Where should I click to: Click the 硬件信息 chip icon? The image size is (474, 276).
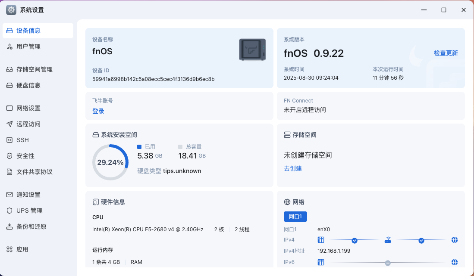pos(95,202)
